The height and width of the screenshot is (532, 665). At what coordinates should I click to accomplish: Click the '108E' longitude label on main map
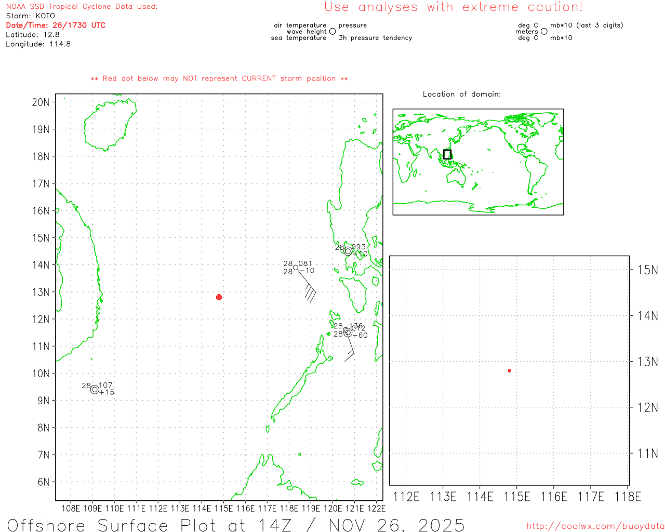tap(71, 509)
